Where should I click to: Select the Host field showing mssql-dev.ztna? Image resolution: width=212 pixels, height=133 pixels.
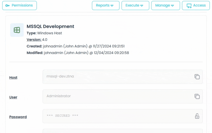click(x=116, y=77)
